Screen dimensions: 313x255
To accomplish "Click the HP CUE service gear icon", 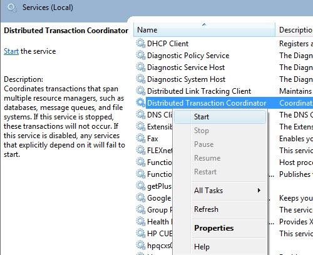I will (x=141, y=234).
